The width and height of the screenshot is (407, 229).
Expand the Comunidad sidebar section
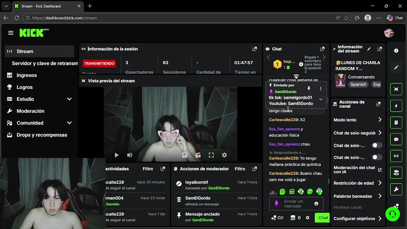coord(69,123)
